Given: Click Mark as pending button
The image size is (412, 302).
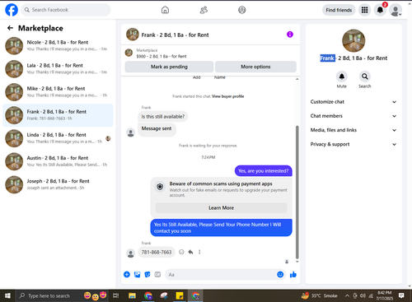Looking at the screenshot, I should pos(169,67).
